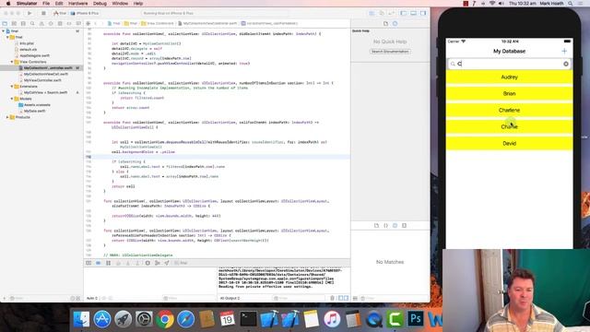Show the assistant editor button
Image resolution: width=590 pixels, height=332 pixels.
(382, 13)
